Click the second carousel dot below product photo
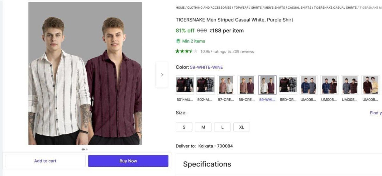 coord(87,149)
